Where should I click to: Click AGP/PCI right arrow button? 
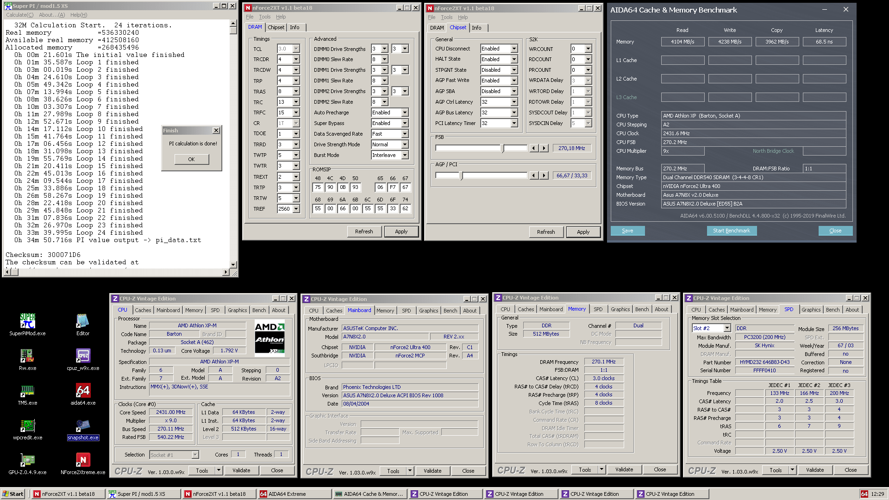544,175
